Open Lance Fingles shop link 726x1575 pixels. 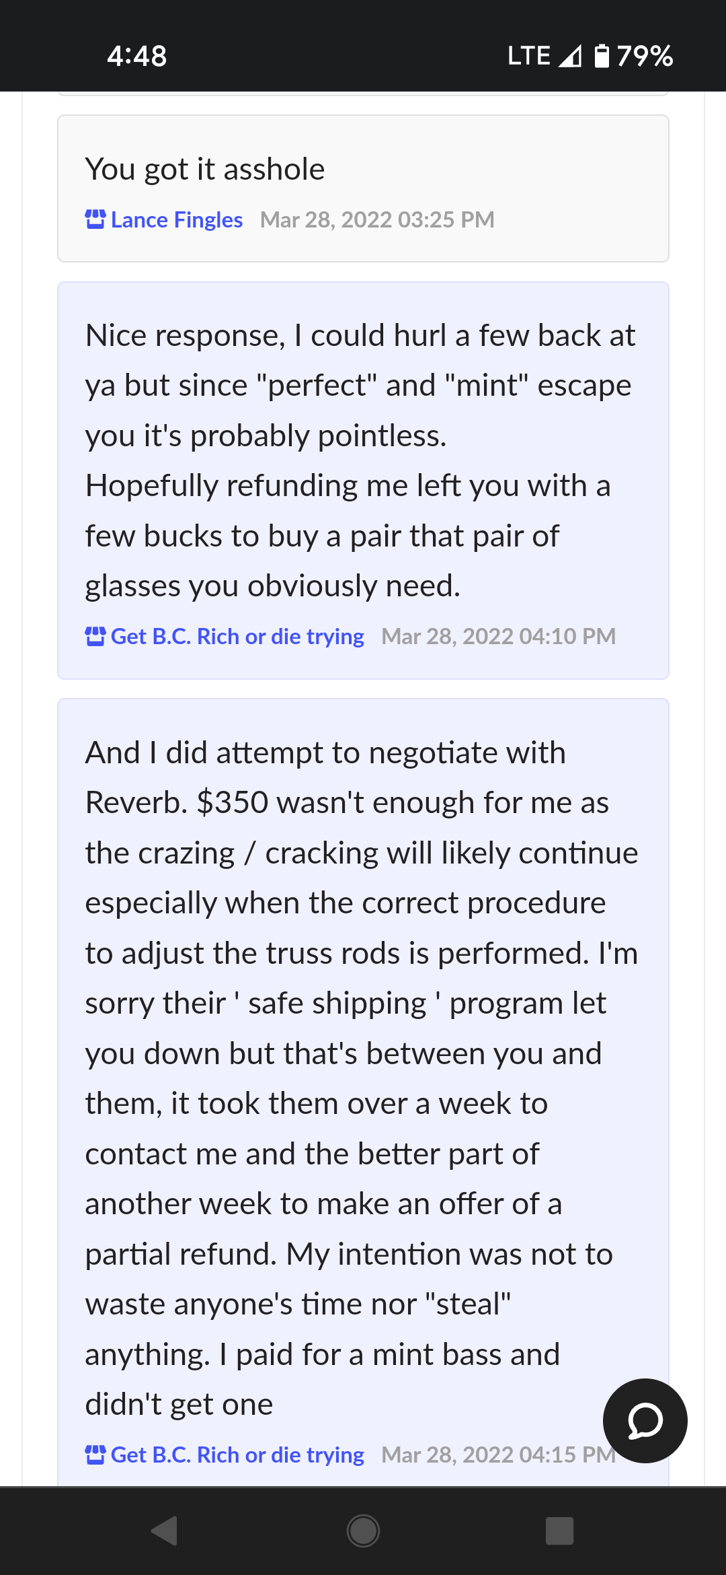point(177,219)
